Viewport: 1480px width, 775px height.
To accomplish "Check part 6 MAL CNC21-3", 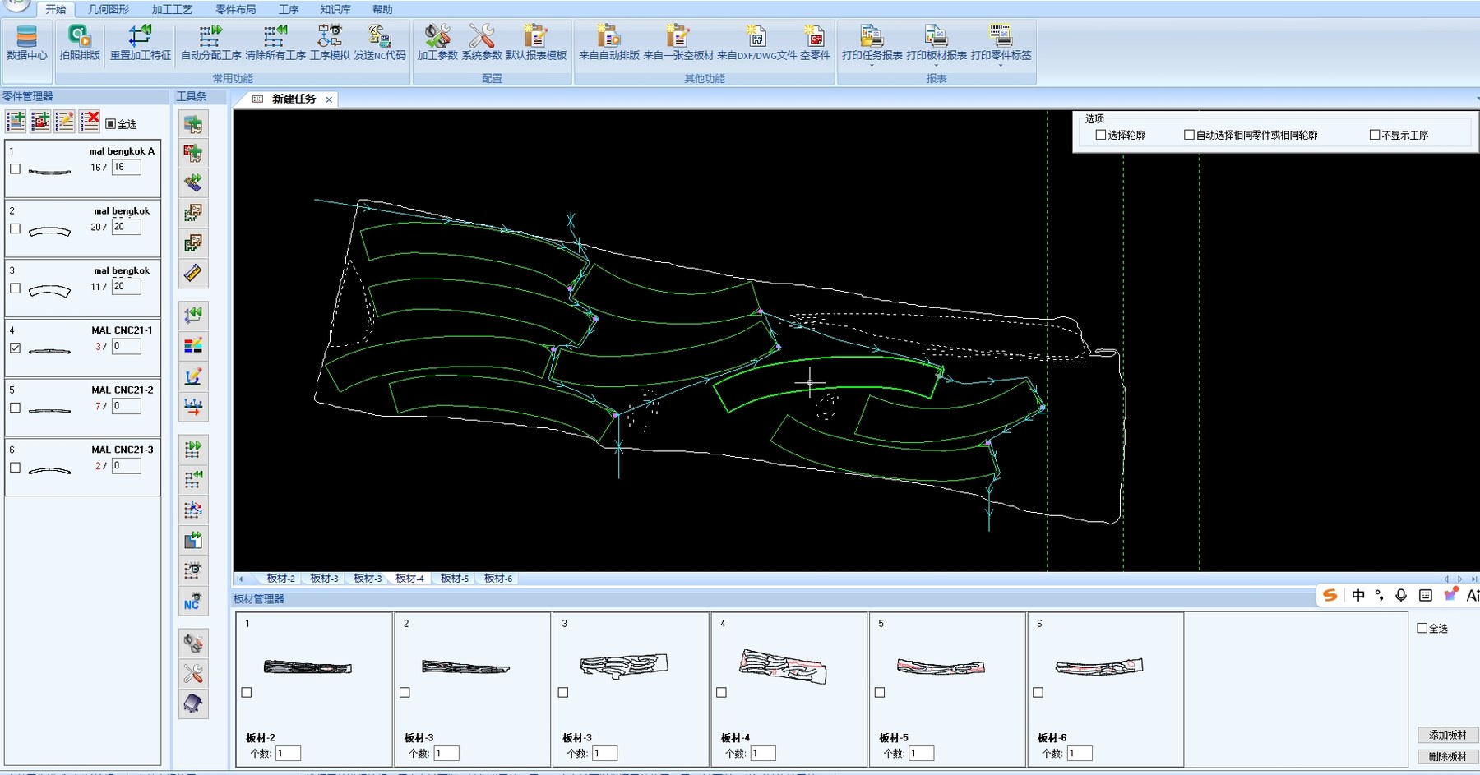I will (15, 468).
